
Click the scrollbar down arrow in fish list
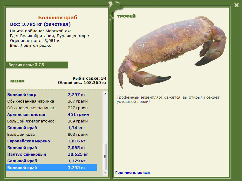coord(105,173)
